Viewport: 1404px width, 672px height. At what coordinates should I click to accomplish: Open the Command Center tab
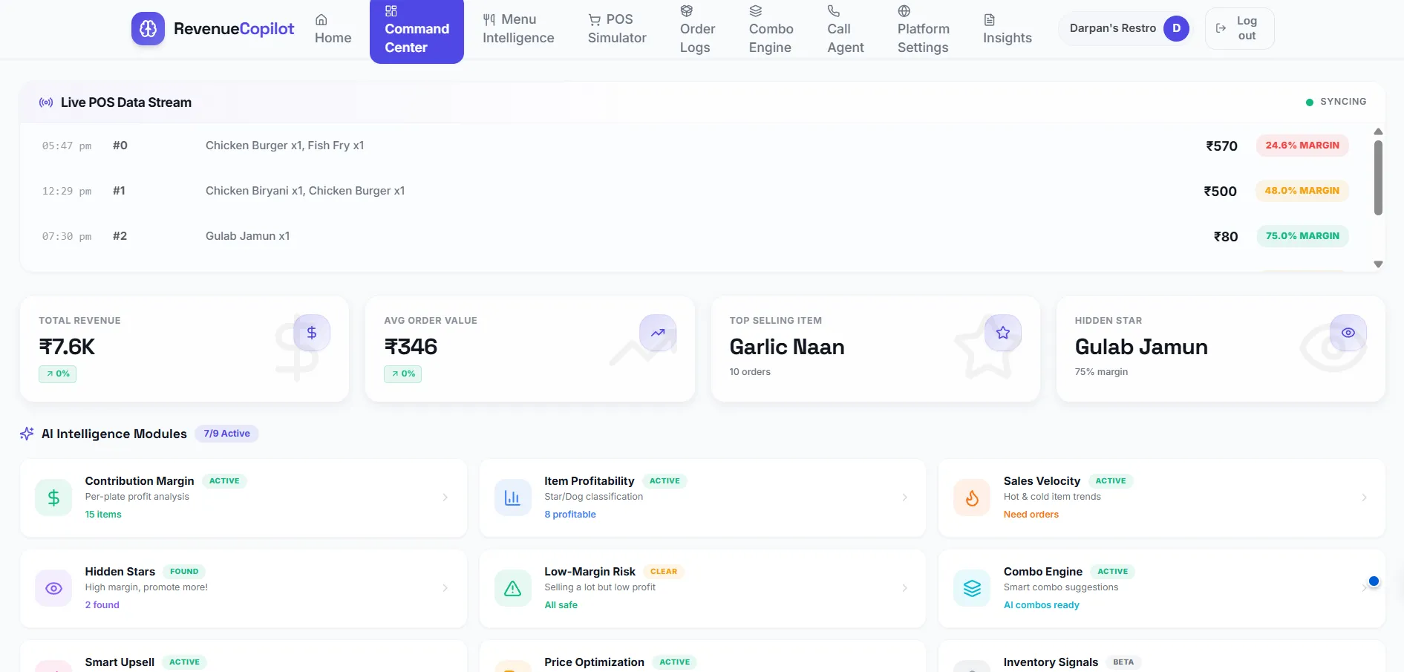tap(417, 29)
